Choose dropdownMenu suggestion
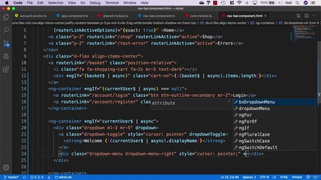The image size is (321, 180). 274,108
